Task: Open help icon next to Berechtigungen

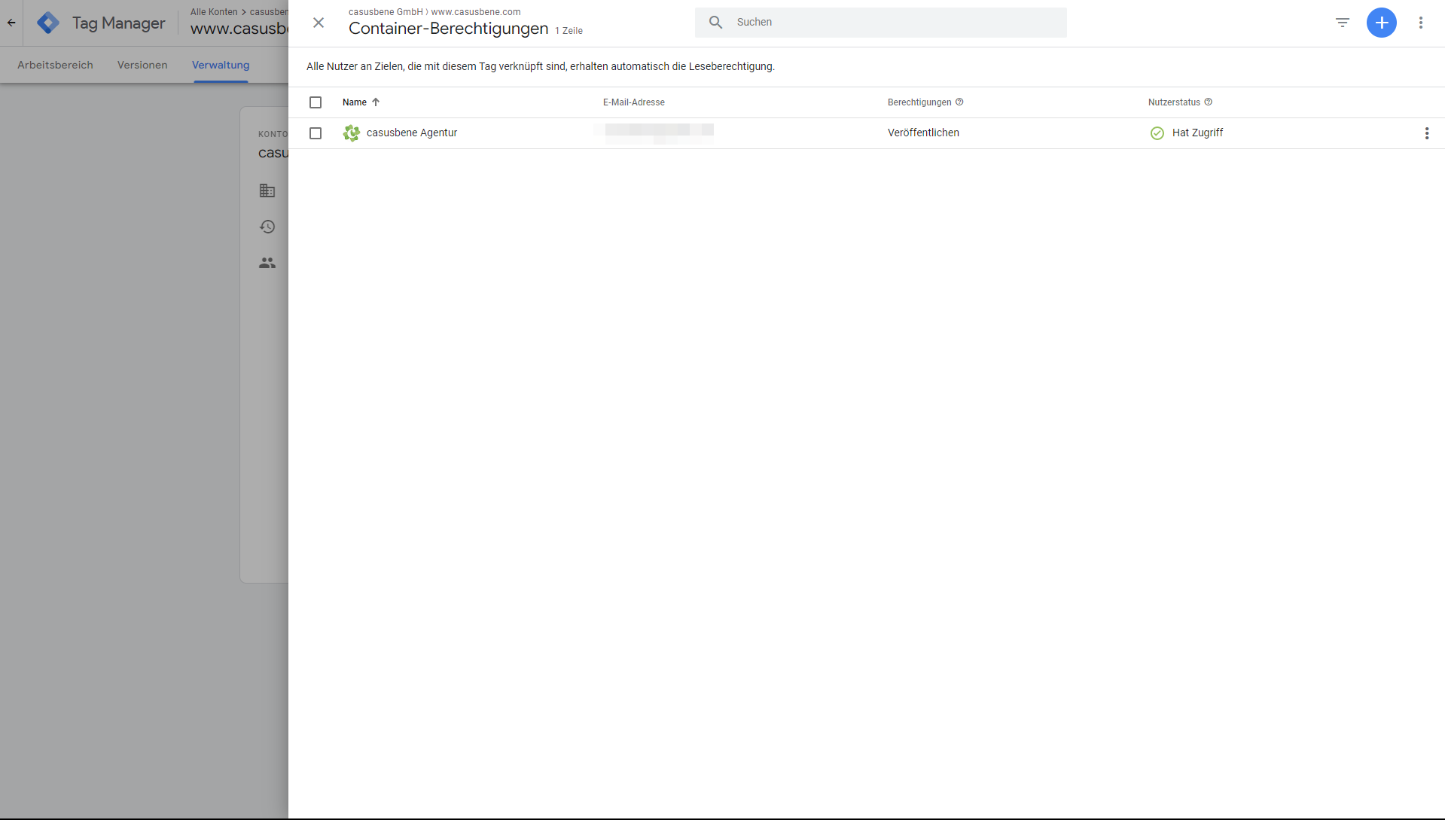Action: tap(959, 102)
